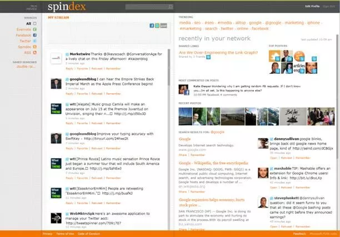Open Edit Profile in the top bar
This screenshot has height=237, width=340.
pyautogui.click(x=312, y=6)
